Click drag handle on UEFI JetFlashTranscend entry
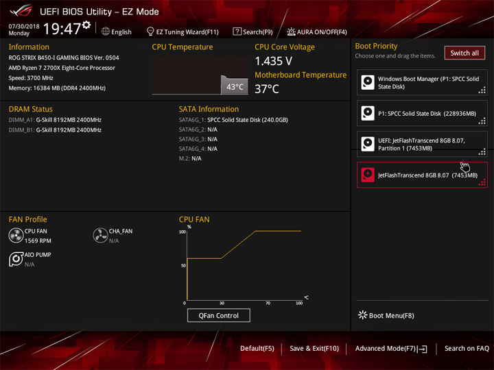The width and height of the screenshot is (494, 370). [482, 152]
